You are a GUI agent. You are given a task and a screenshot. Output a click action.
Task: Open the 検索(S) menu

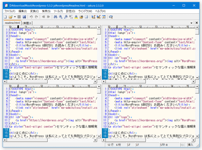(x=46, y=11)
